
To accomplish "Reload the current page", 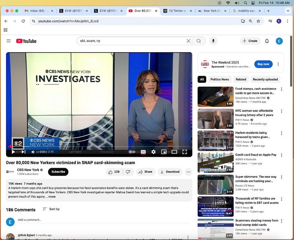I will point(23,21).
